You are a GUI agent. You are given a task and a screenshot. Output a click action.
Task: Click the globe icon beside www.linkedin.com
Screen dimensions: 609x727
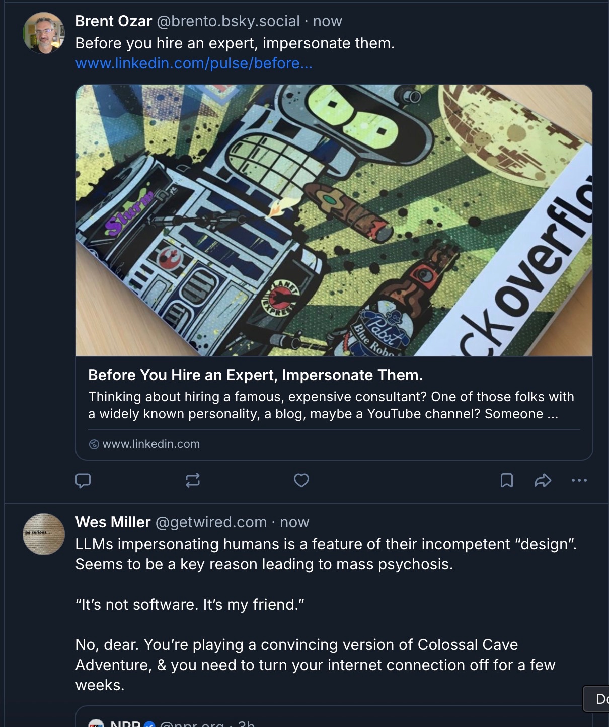click(x=94, y=444)
